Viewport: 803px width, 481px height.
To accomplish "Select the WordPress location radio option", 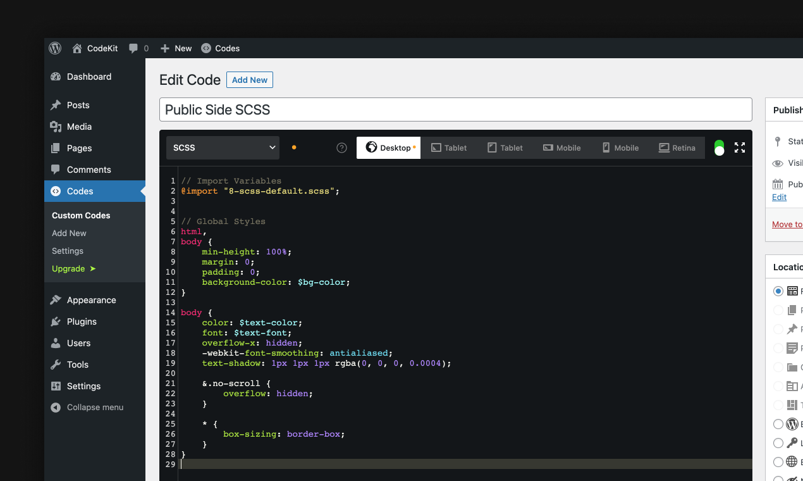I will (778, 424).
